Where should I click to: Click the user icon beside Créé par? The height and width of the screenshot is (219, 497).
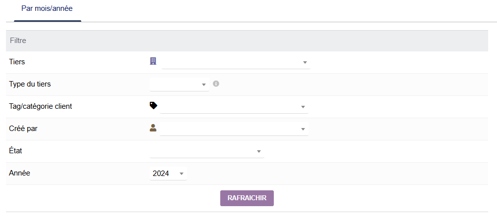click(153, 128)
